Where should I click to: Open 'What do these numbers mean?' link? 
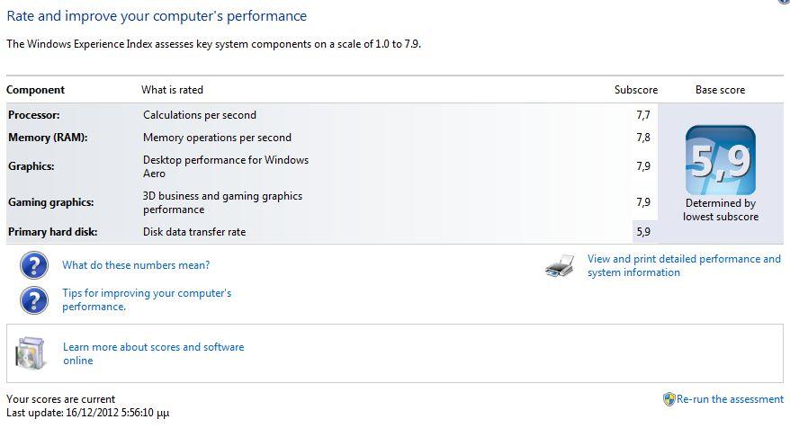click(136, 265)
